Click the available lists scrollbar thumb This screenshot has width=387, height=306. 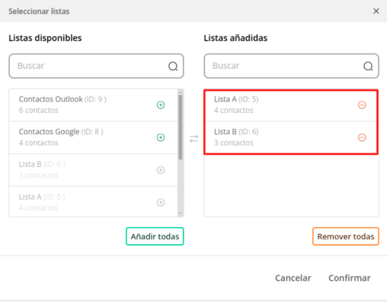180,127
